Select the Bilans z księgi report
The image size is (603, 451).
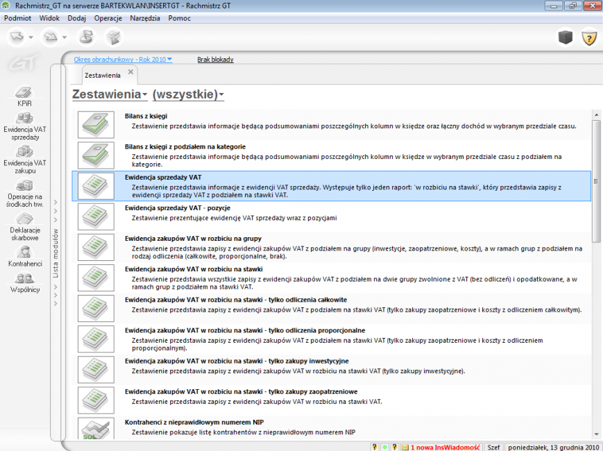click(x=146, y=116)
